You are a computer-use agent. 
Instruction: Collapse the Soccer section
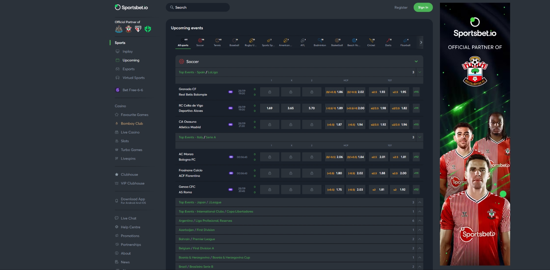(416, 62)
